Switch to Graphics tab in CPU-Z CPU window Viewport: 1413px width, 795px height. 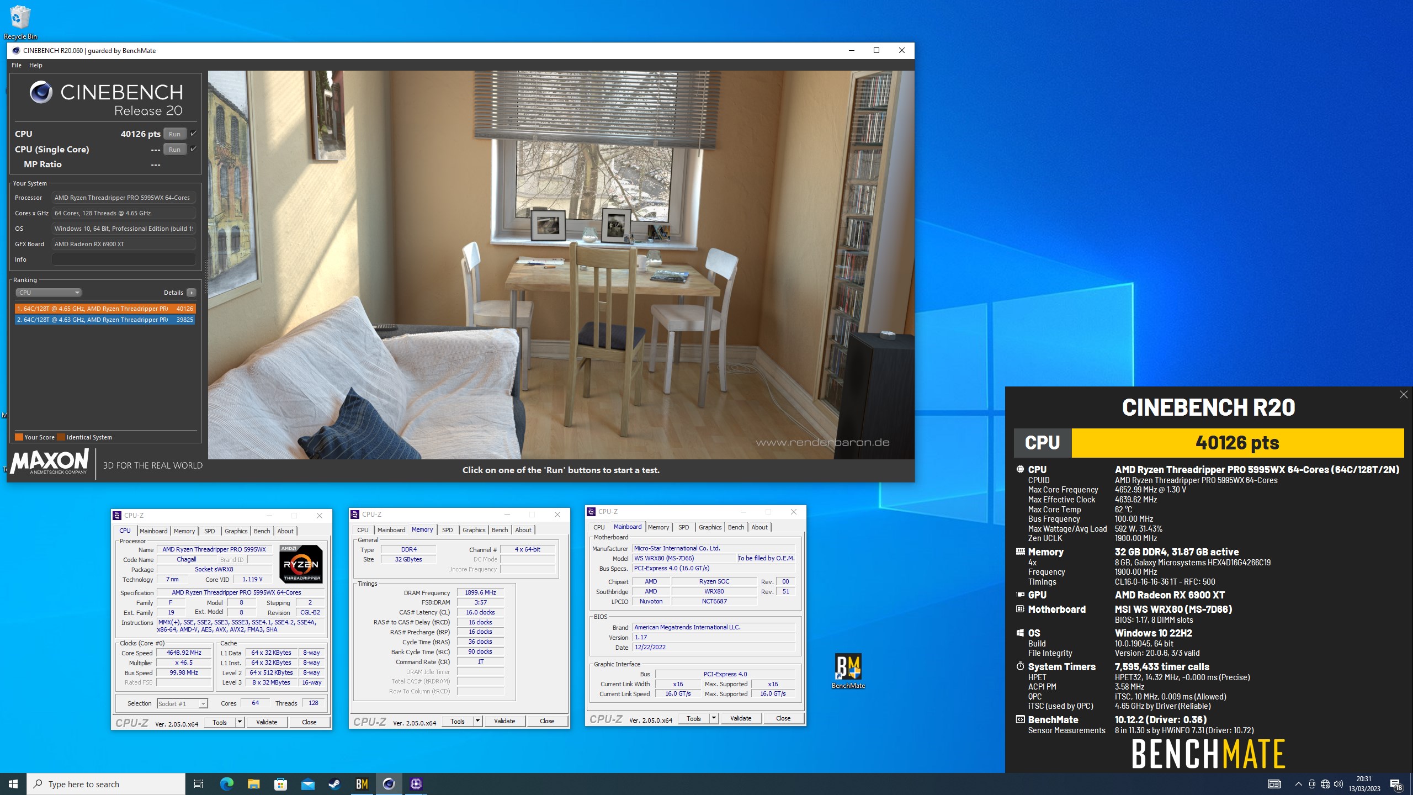pos(236,531)
